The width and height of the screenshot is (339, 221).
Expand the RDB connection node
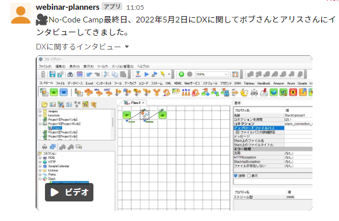coord(40,158)
